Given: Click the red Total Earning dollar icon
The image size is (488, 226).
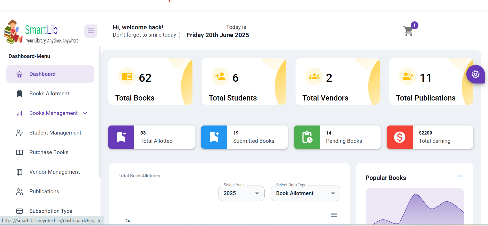Looking at the screenshot, I should click(x=400, y=137).
